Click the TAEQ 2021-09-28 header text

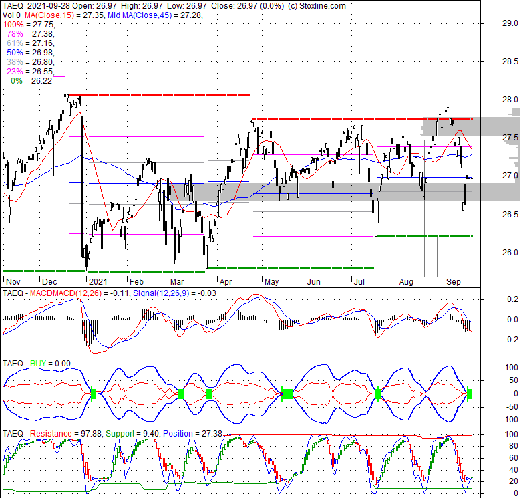tap(36, 6)
